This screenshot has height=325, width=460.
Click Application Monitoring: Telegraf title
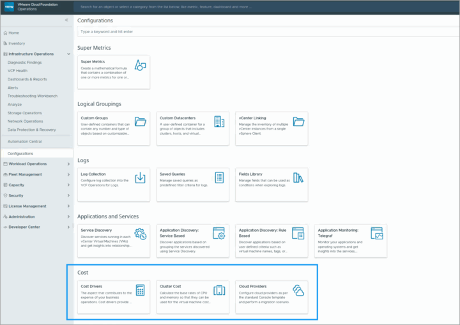pos(338,233)
